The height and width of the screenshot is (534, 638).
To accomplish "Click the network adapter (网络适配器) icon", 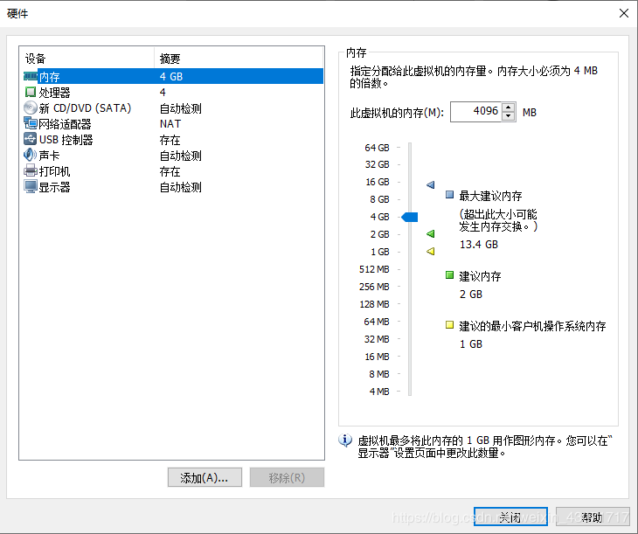I will coord(31,124).
